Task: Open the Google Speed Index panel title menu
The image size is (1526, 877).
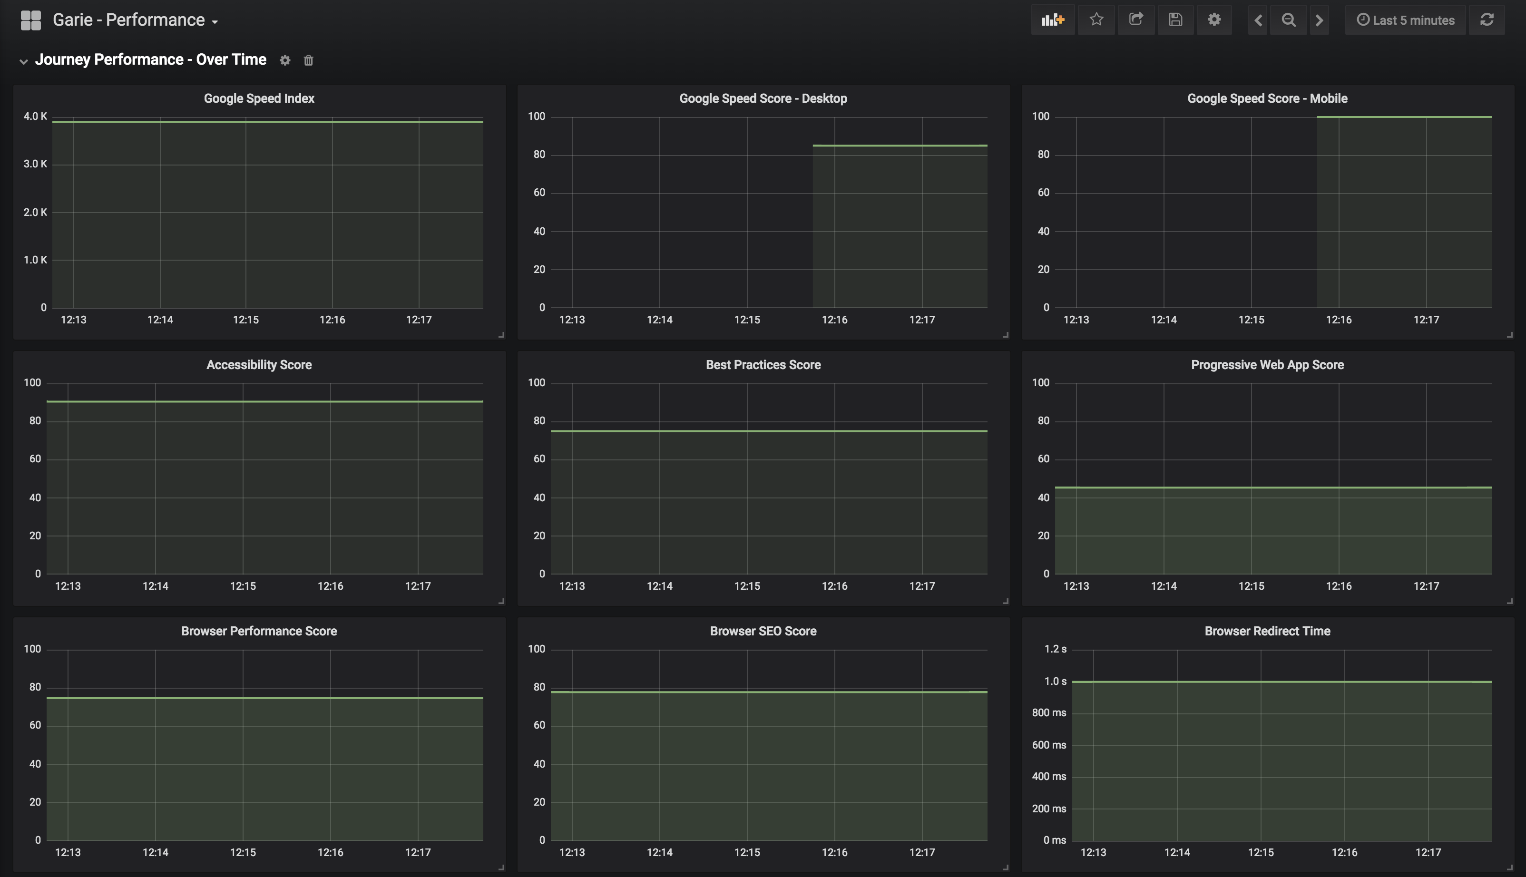Action: point(259,98)
